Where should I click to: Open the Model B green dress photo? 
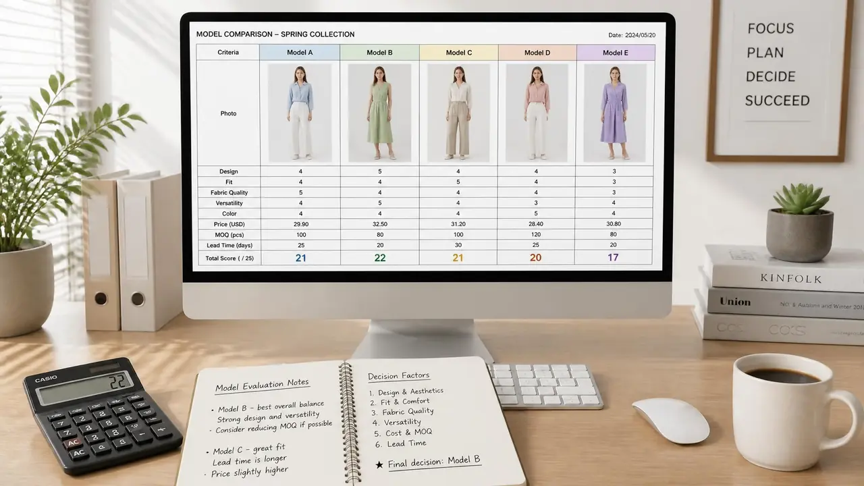[380, 113]
